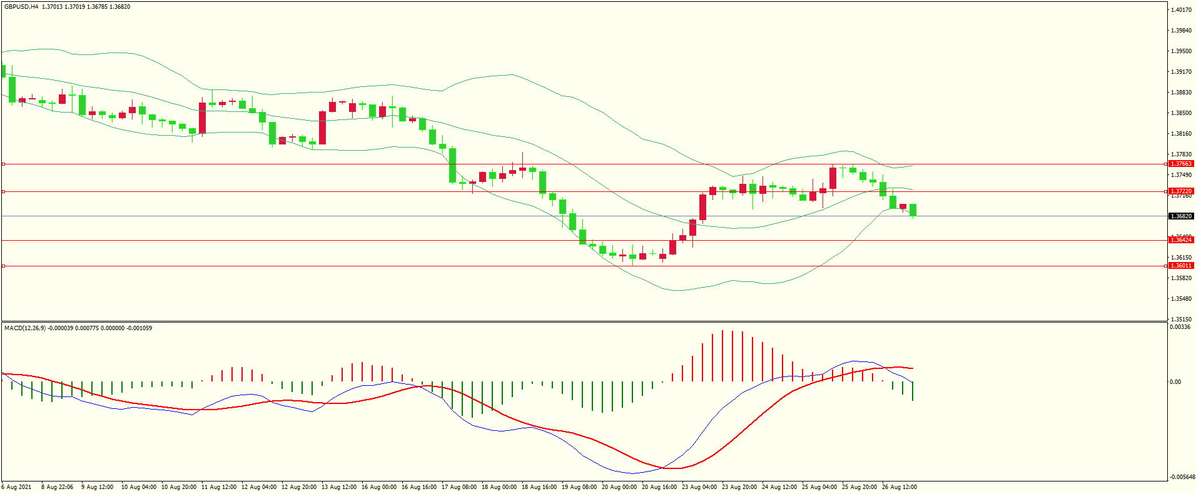The height and width of the screenshot is (494, 1196).
Task: Click the 16 Aug 00:00 time label
Action: coord(379,487)
